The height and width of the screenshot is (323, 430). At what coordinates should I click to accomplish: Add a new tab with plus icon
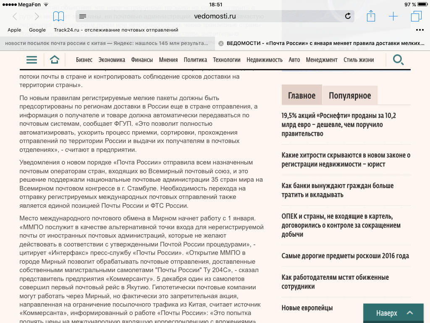[x=393, y=16]
